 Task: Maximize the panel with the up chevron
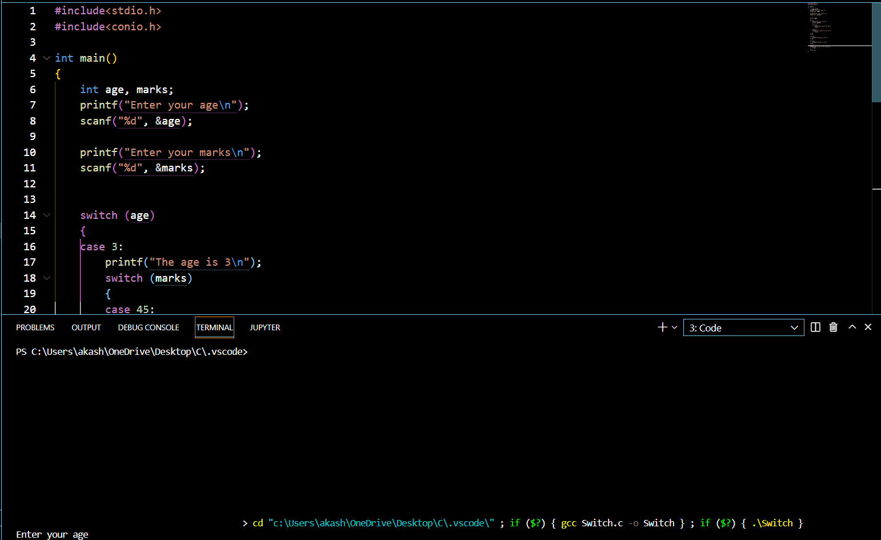(852, 327)
